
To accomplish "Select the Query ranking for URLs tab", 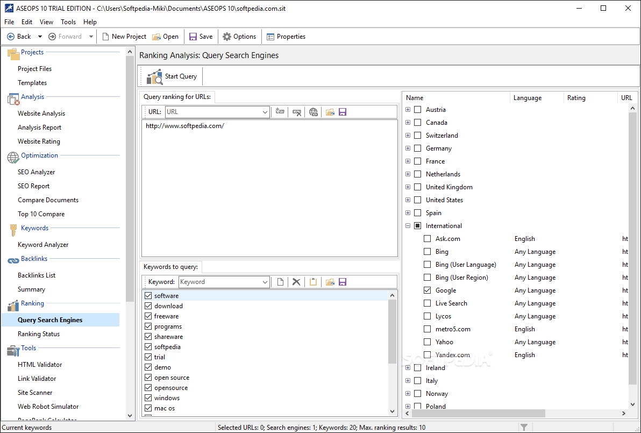I will click(177, 97).
